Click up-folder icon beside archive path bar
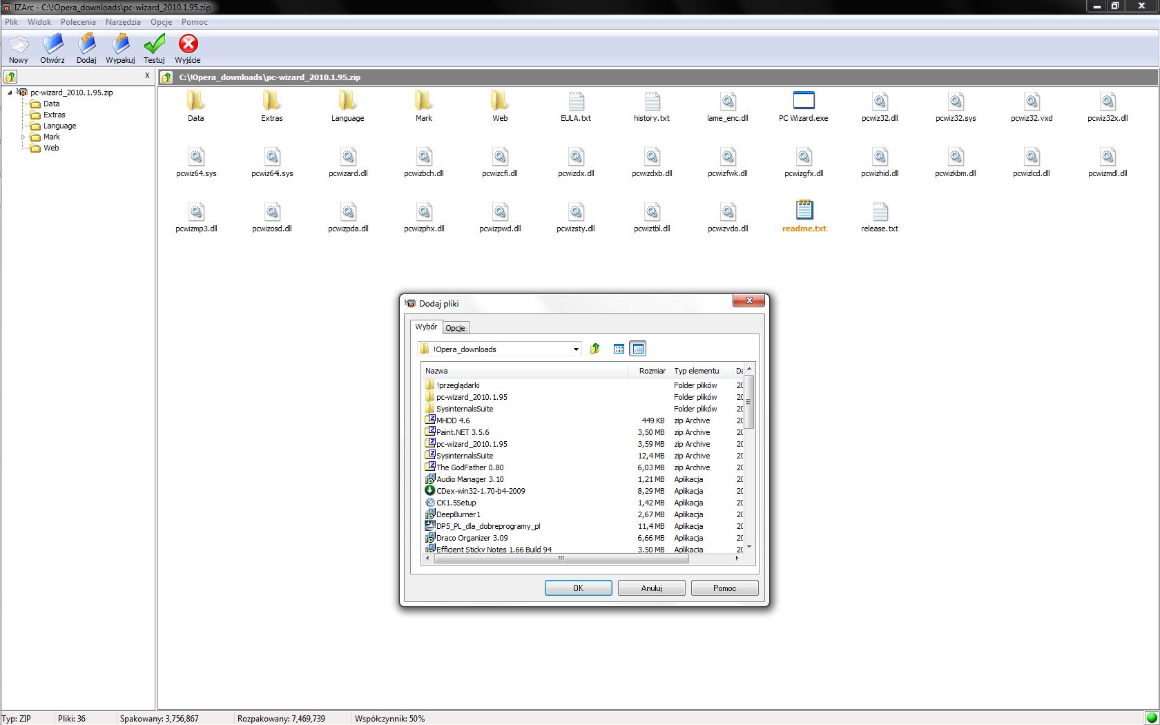This screenshot has height=725, width=1160. pyautogui.click(x=166, y=77)
